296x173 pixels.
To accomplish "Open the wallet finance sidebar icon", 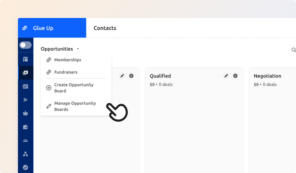I will point(25,127).
